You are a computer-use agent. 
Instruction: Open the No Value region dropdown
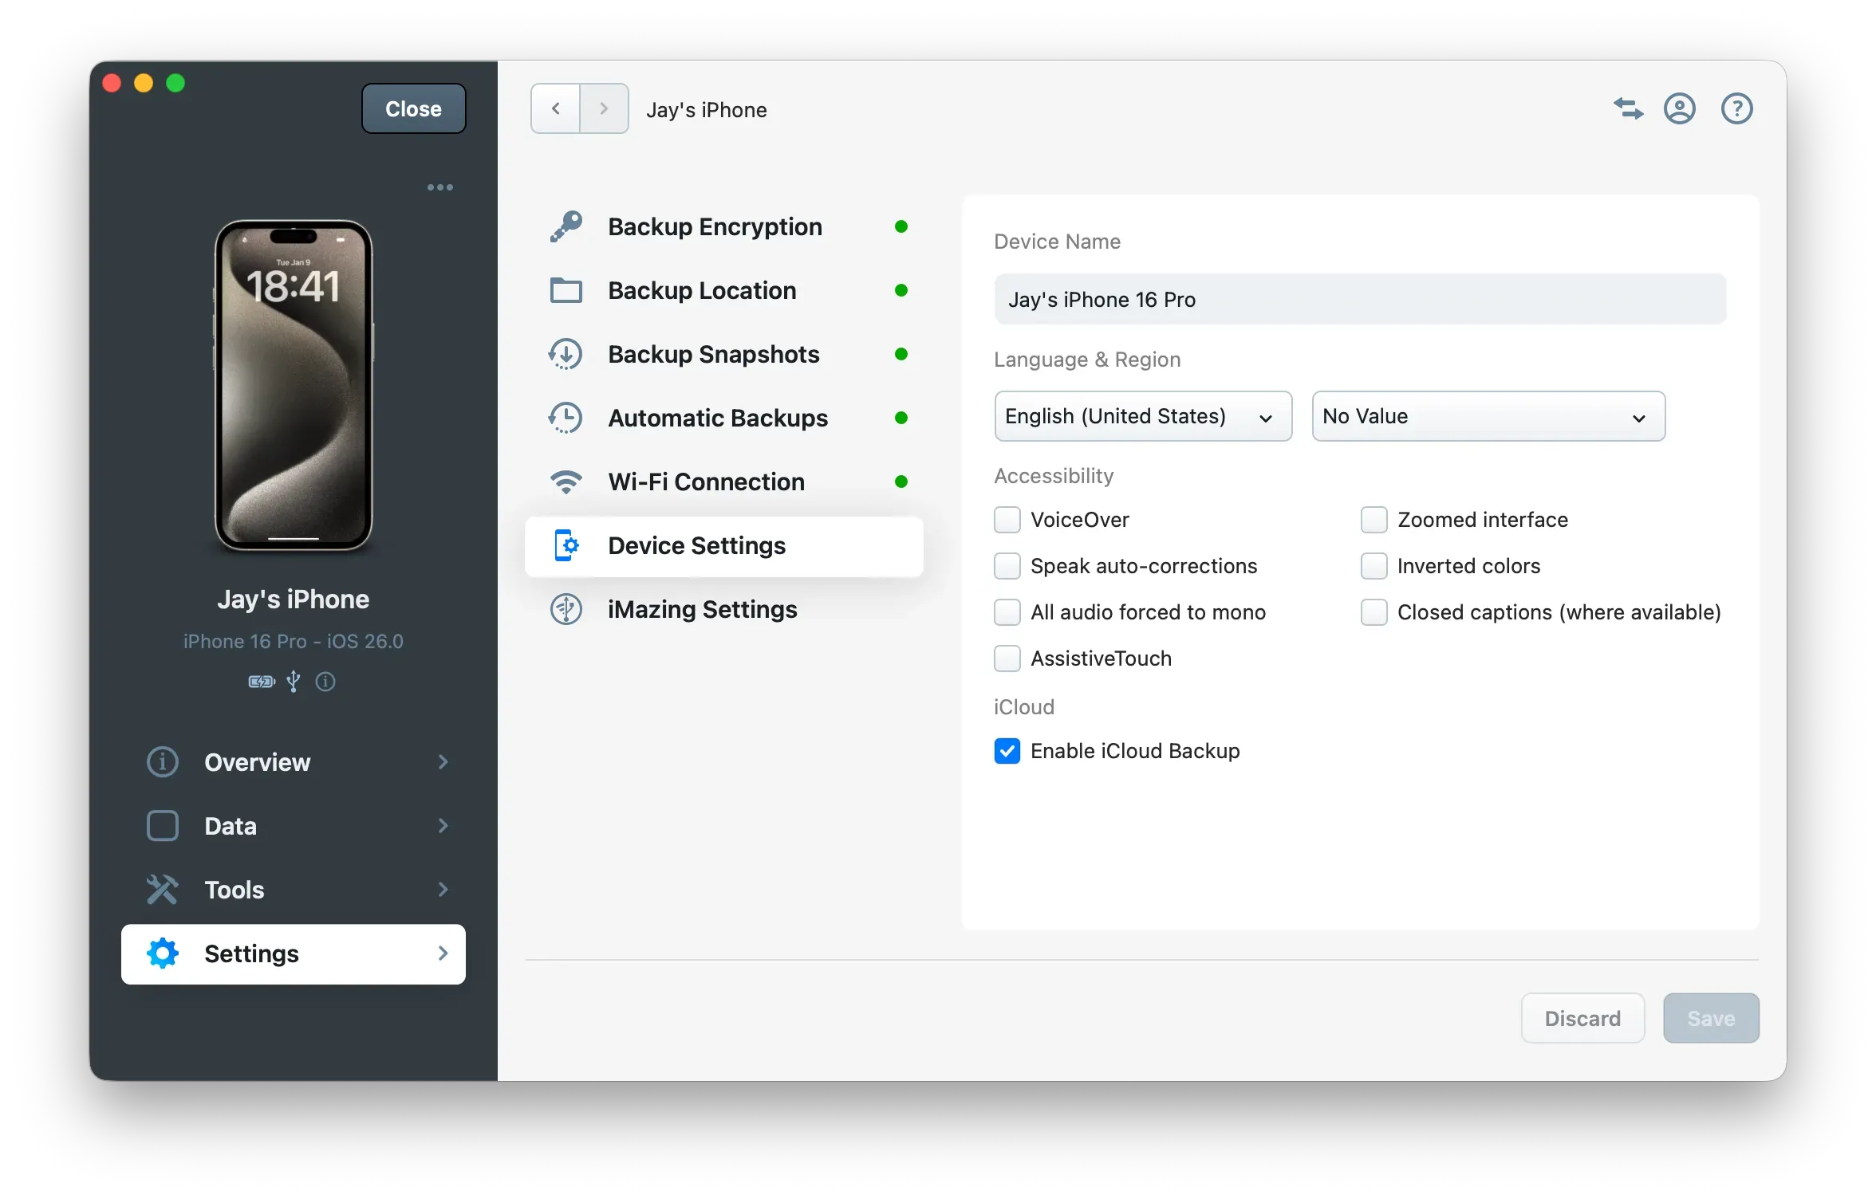[x=1488, y=416]
